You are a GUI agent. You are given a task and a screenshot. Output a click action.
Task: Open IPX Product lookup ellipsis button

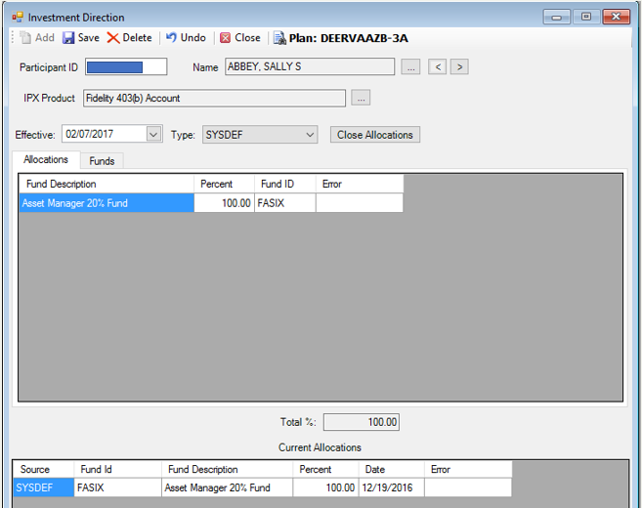coord(361,98)
